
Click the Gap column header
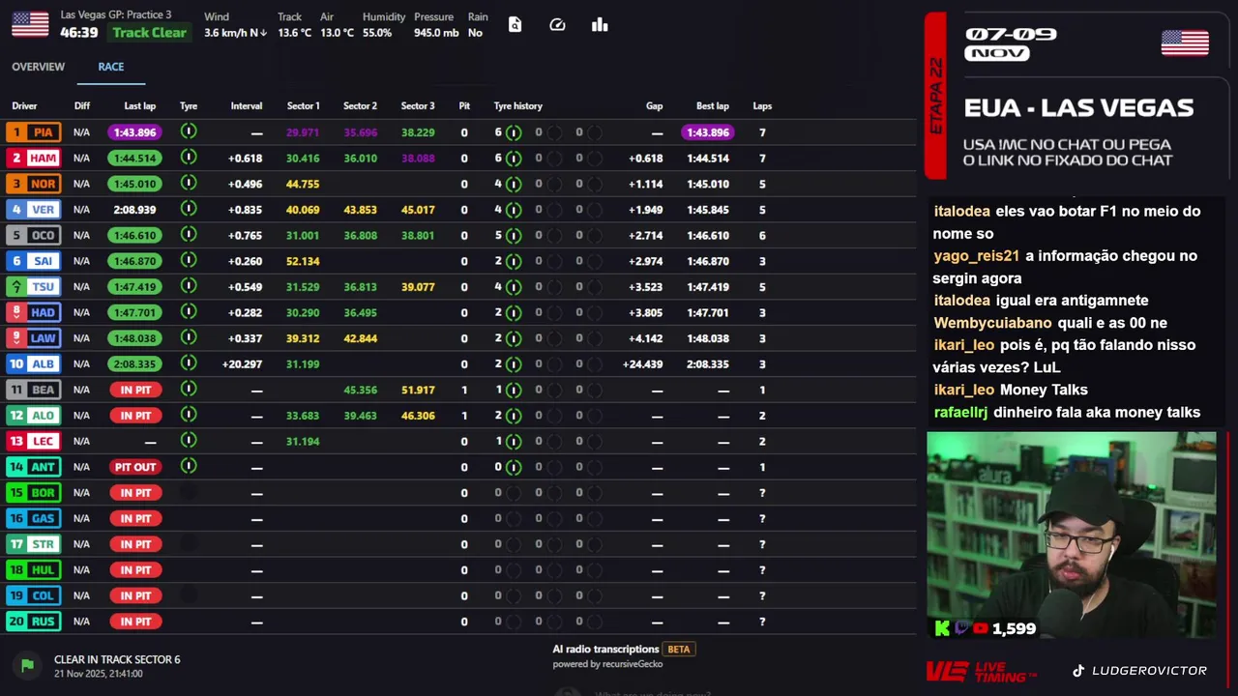tap(655, 106)
